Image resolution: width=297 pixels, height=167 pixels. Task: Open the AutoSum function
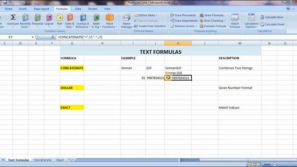coord(13,21)
